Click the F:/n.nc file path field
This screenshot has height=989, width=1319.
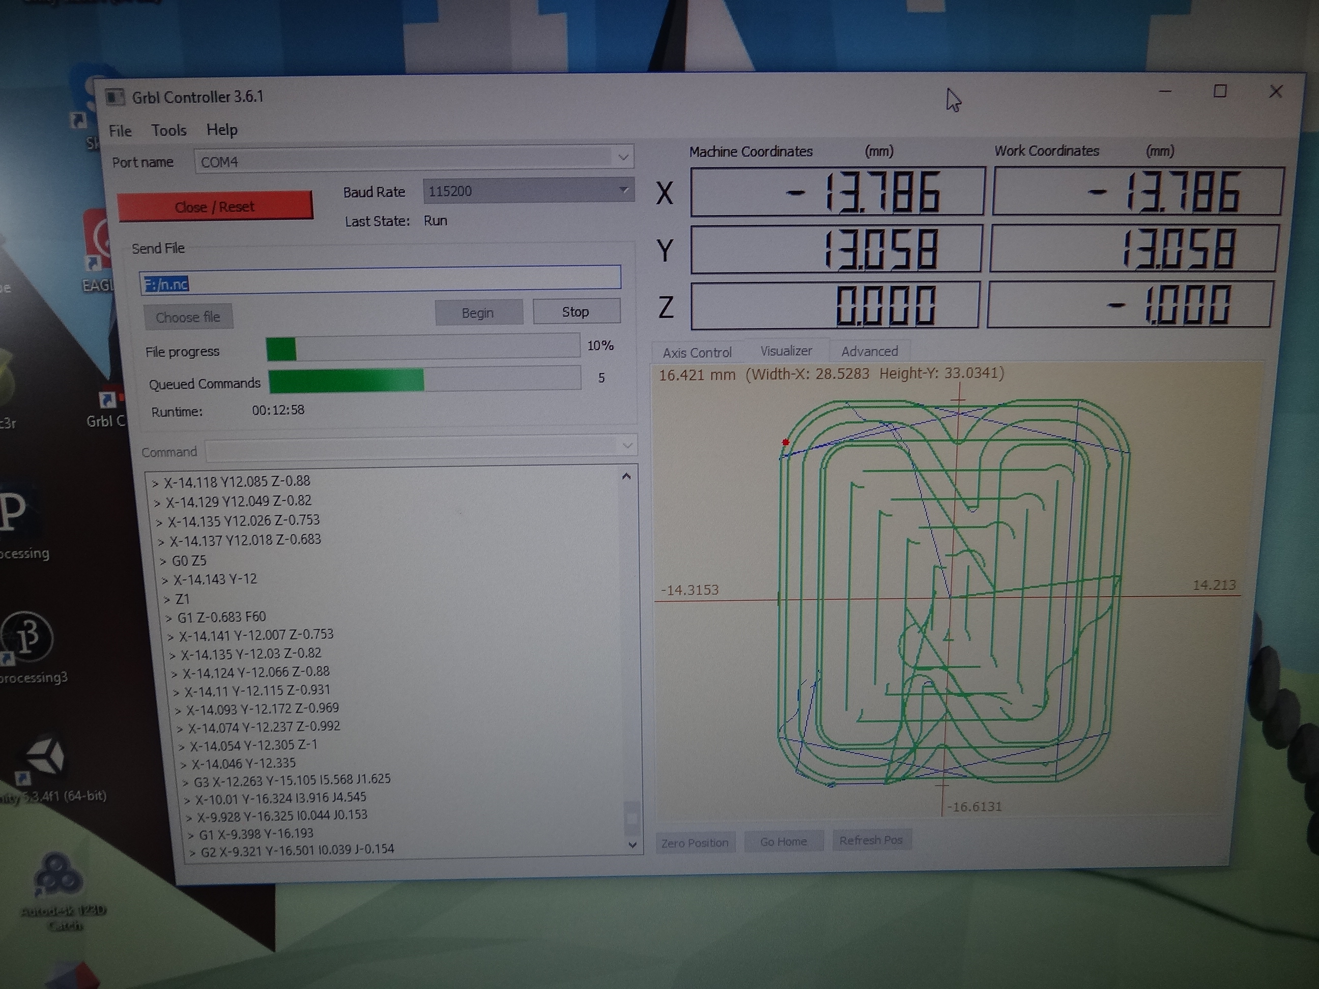pyautogui.click(x=381, y=280)
